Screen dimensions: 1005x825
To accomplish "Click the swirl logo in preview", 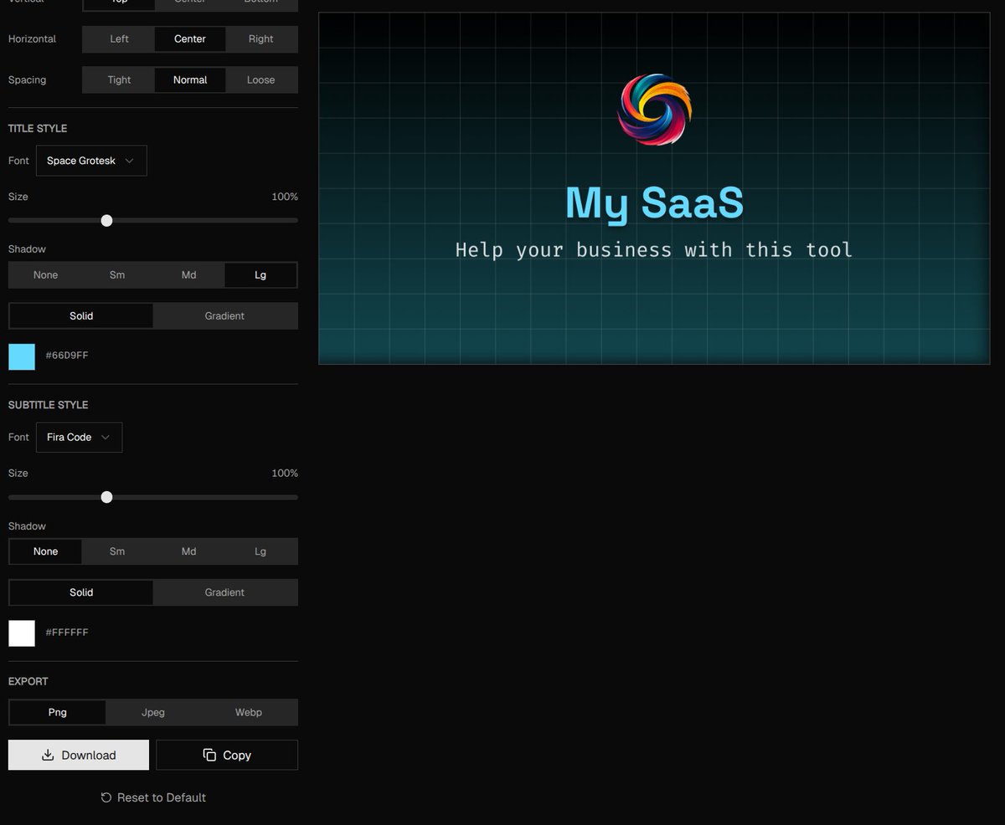I will click(654, 110).
